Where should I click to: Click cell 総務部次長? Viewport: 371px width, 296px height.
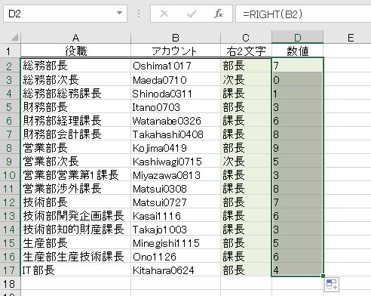75,80
